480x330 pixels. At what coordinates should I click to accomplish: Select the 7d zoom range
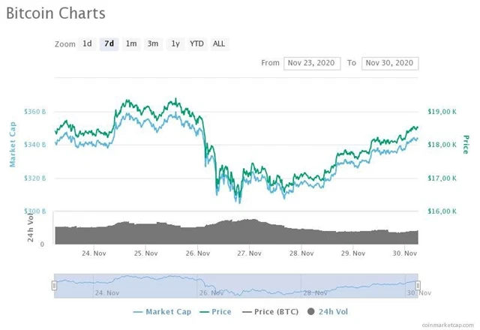coord(109,43)
